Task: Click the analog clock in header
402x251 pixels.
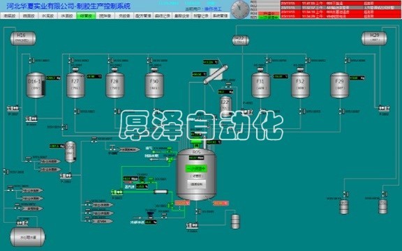Action: click(x=240, y=10)
